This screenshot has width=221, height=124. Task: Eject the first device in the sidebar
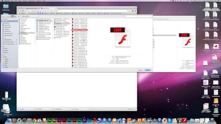pyautogui.click(x=16, y=40)
